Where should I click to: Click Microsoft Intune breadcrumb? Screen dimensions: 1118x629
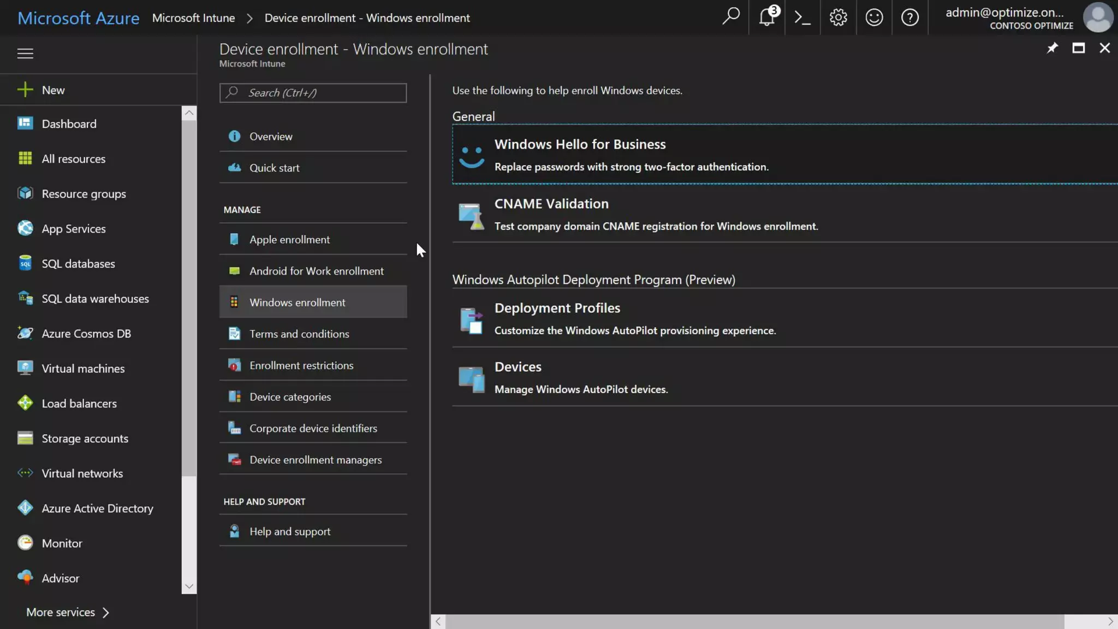(x=193, y=18)
